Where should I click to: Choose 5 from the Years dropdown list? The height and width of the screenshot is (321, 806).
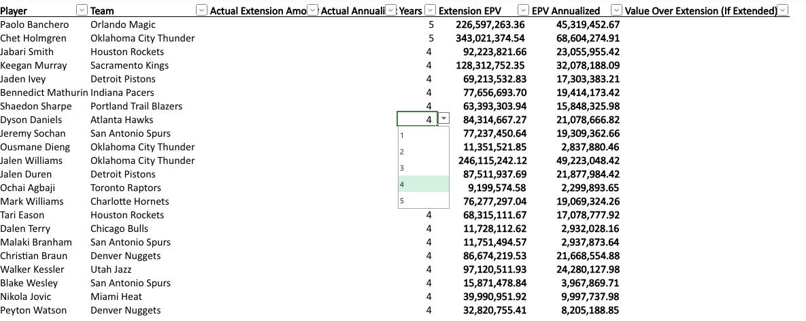[x=424, y=201]
